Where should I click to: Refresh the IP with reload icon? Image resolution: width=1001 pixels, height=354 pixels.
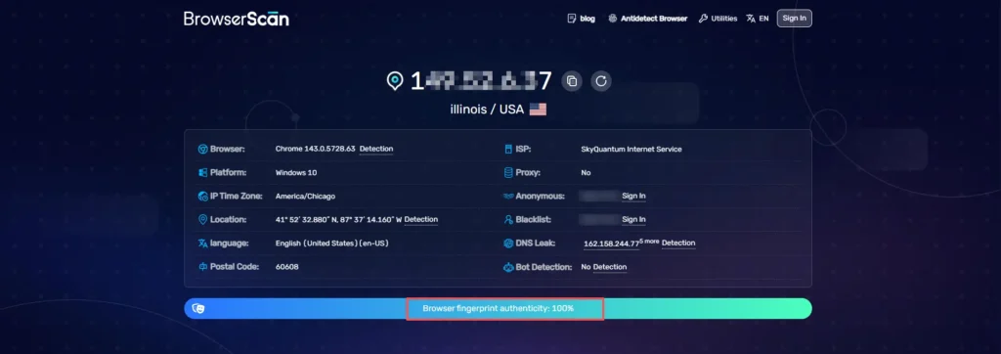[601, 81]
